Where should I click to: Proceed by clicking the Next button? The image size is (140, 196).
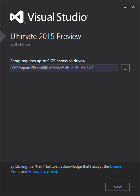tap(117, 187)
